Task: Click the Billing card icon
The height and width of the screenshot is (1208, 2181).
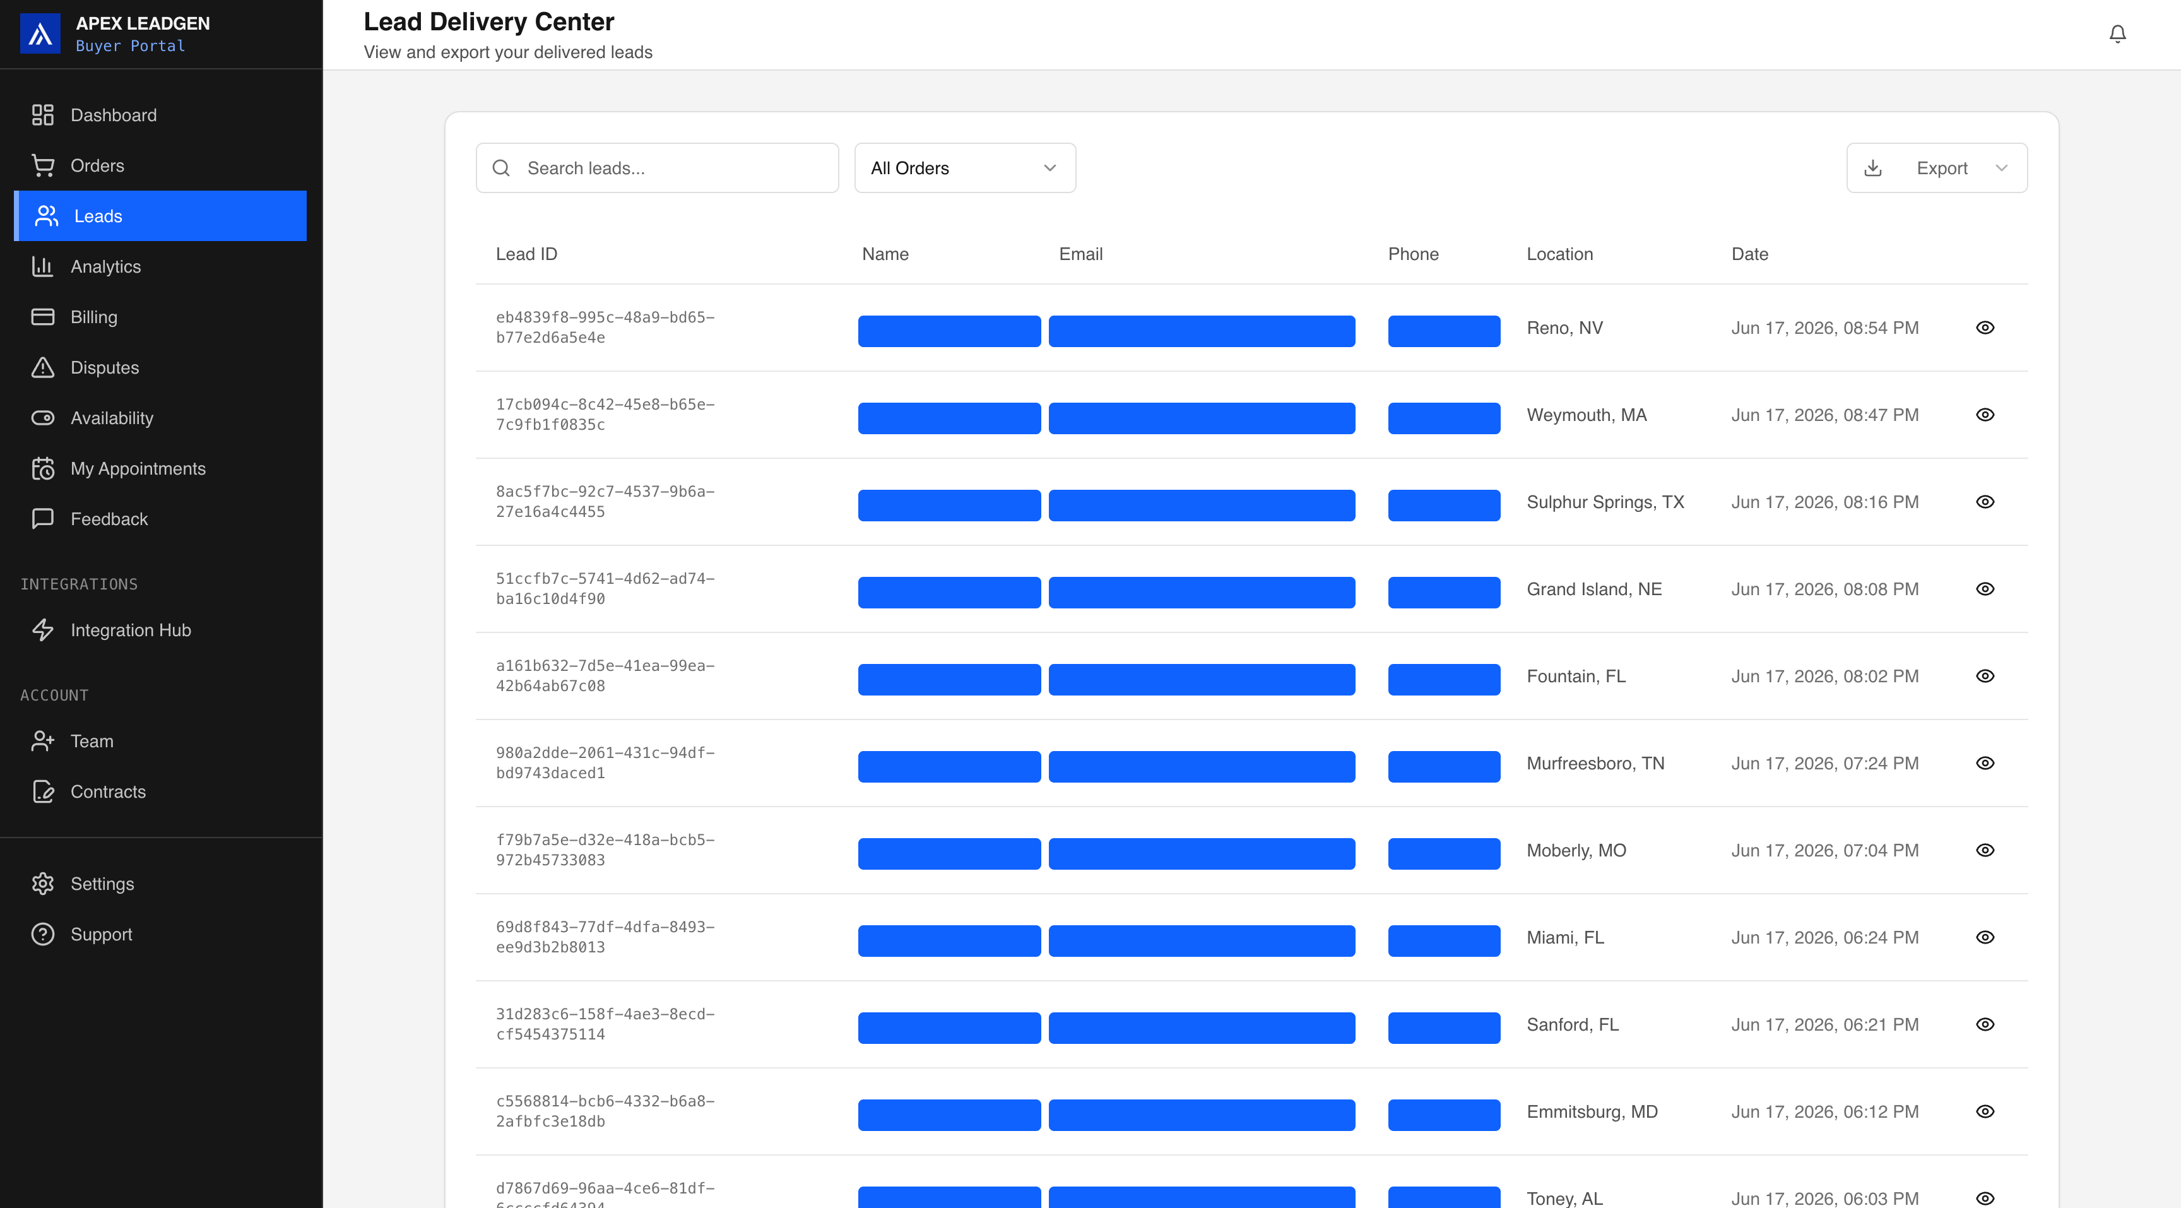Action: click(x=42, y=317)
